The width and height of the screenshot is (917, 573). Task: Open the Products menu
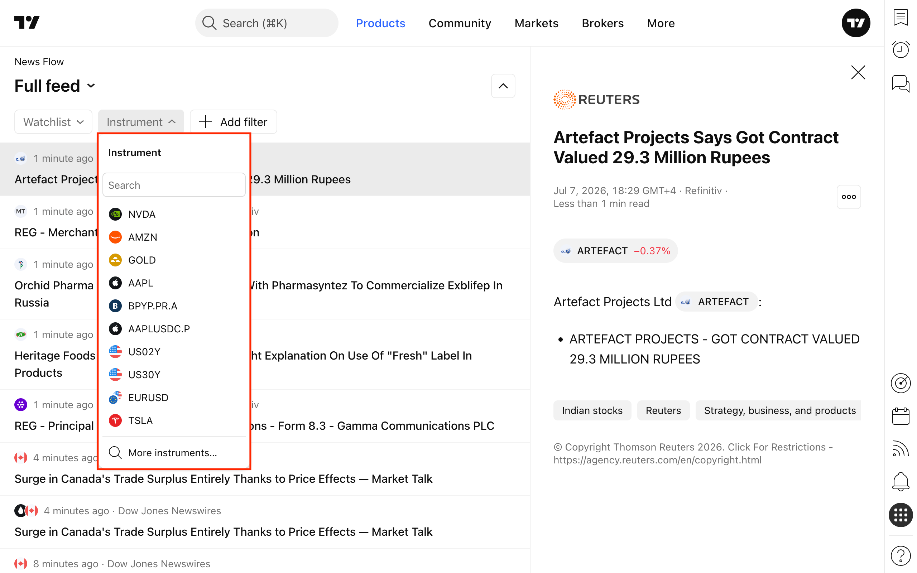point(380,23)
